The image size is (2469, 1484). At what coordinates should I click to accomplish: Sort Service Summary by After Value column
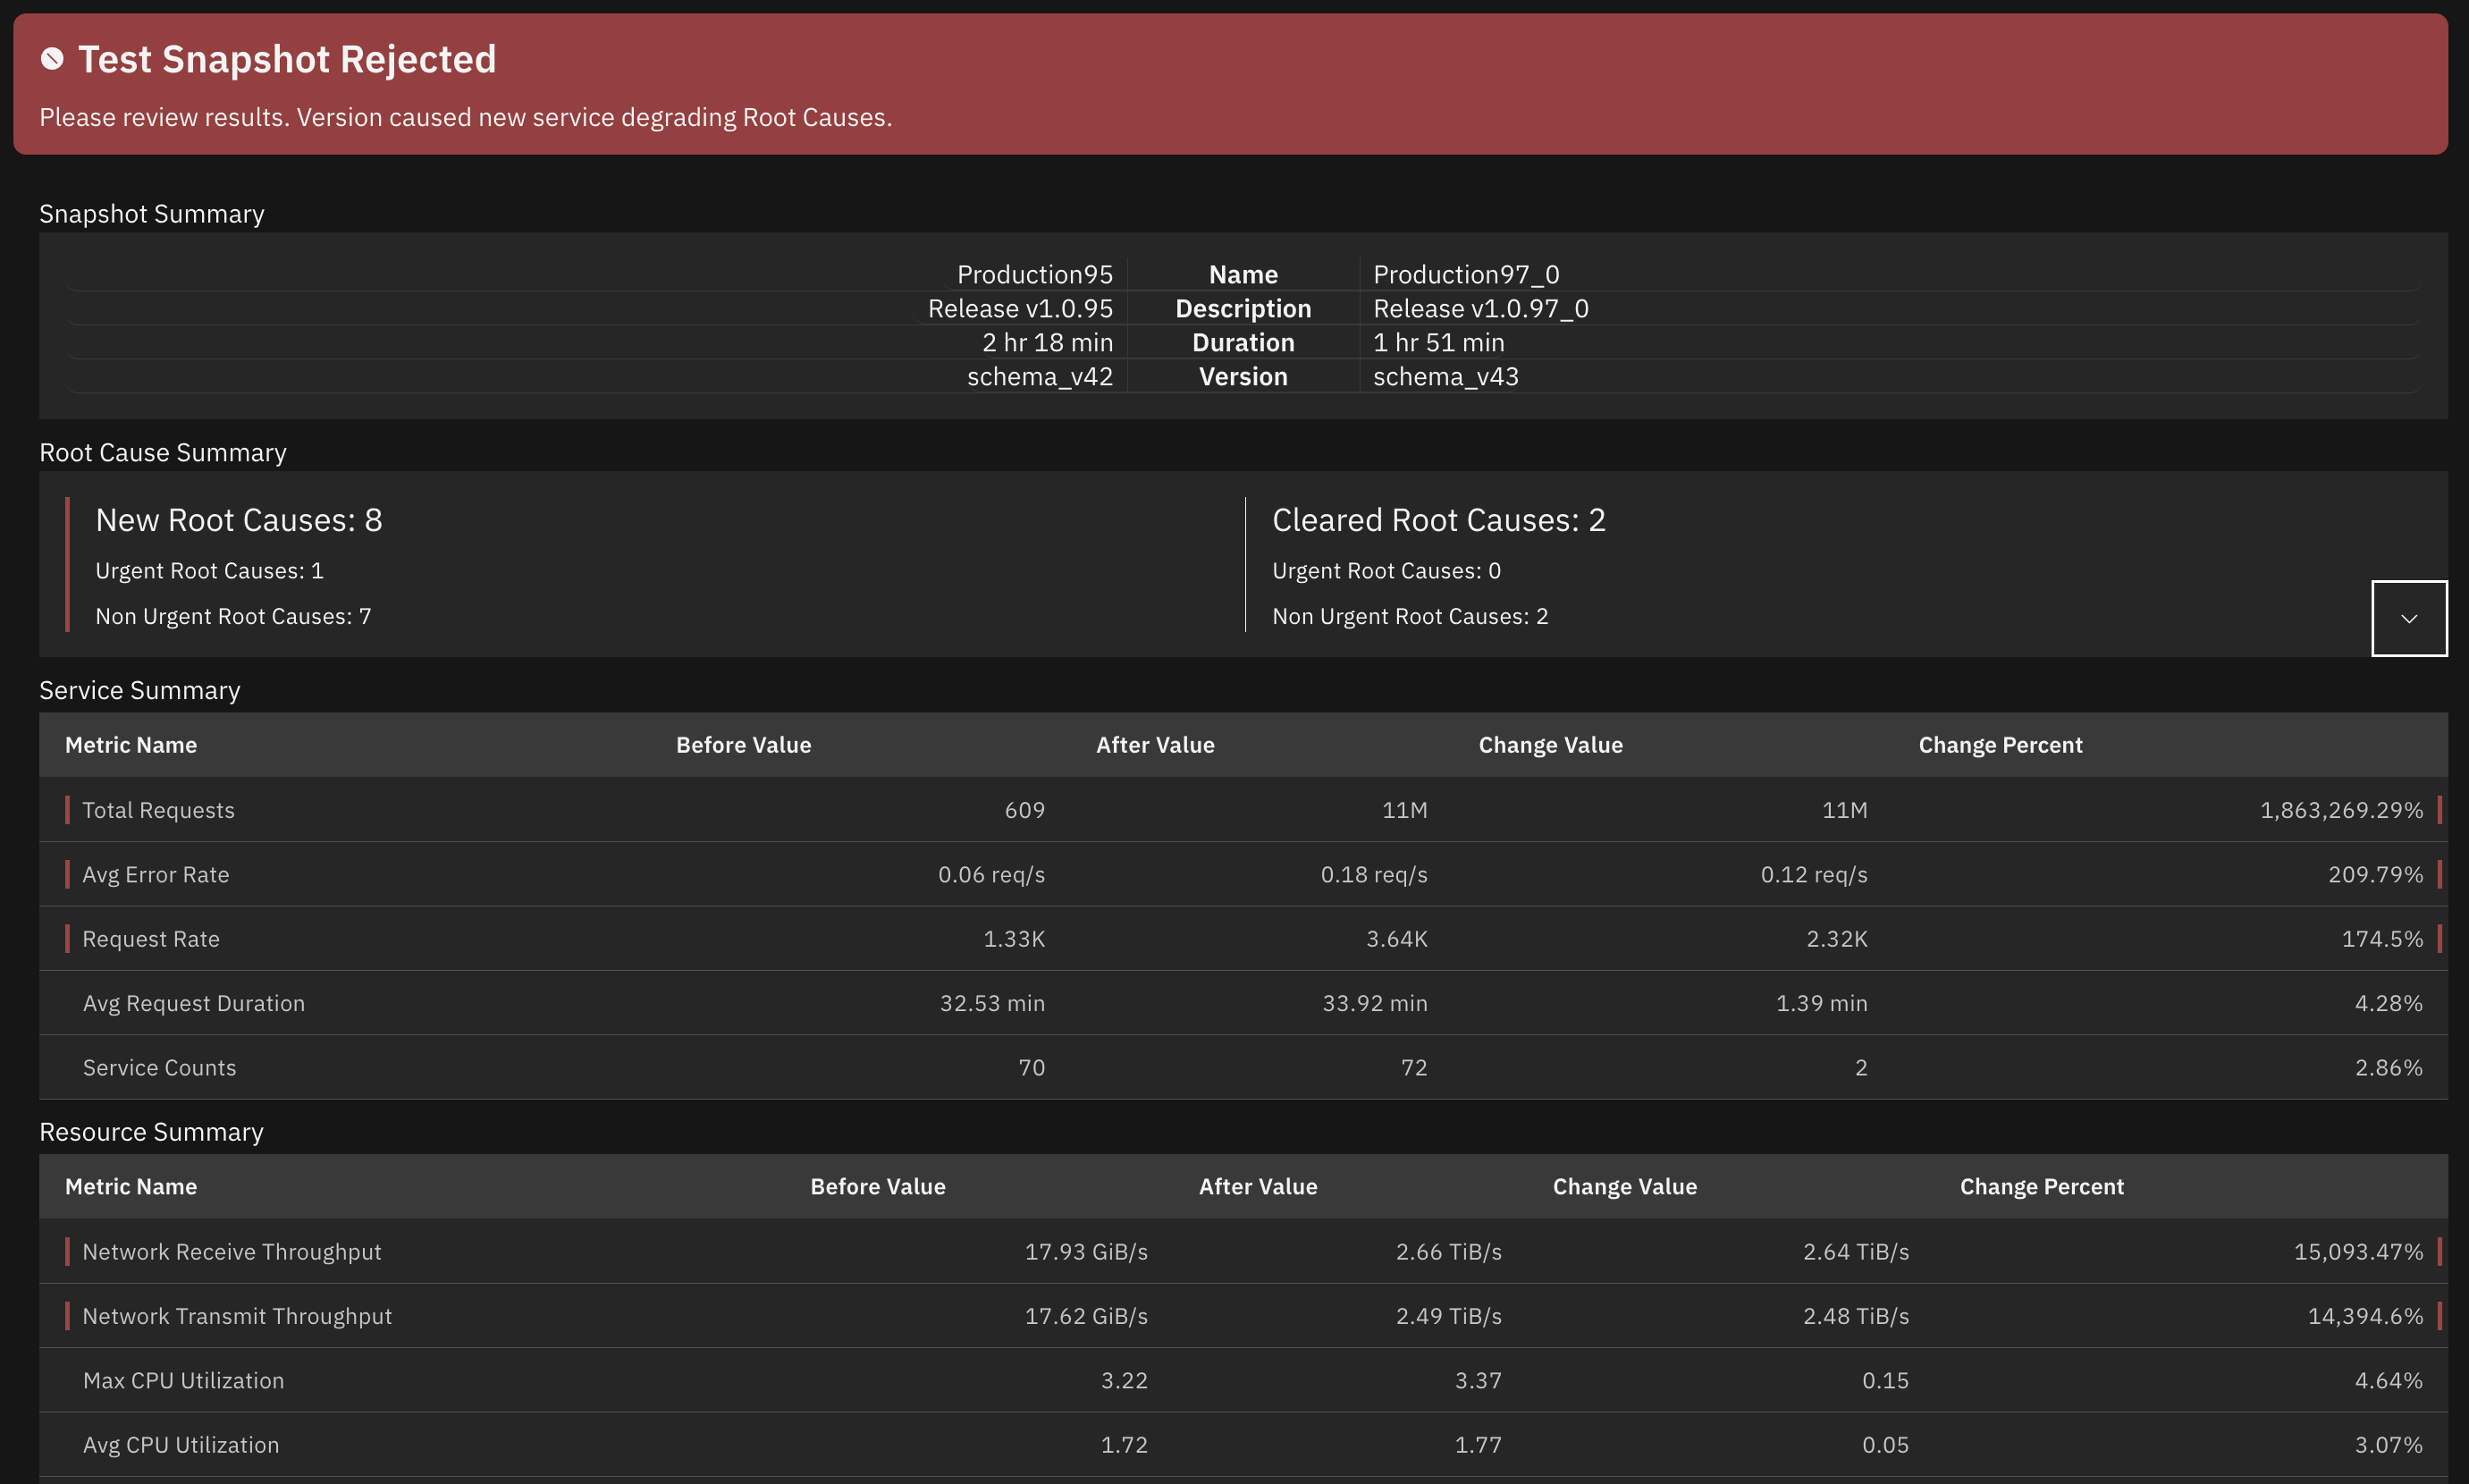tap(1154, 745)
